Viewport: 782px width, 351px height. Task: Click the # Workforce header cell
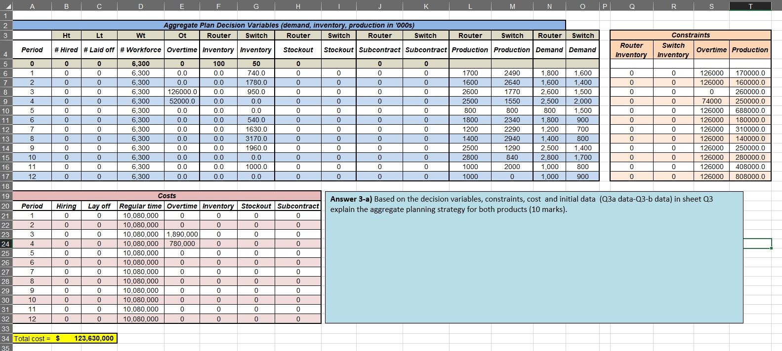pos(141,50)
